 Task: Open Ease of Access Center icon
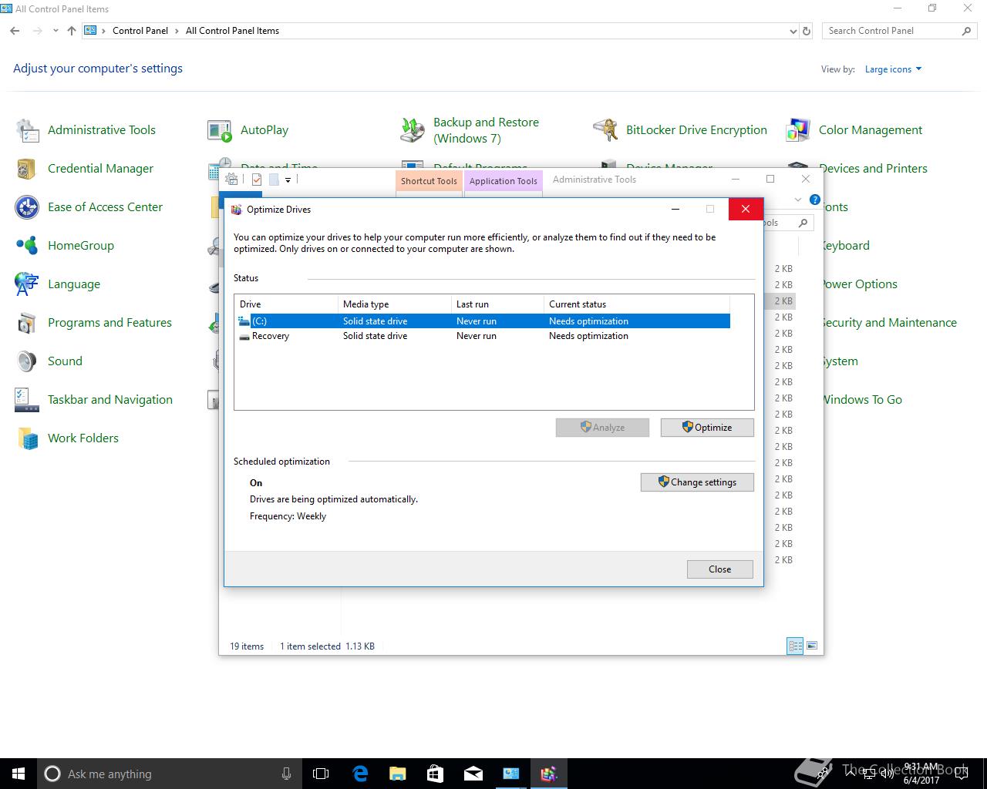click(x=28, y=207)
